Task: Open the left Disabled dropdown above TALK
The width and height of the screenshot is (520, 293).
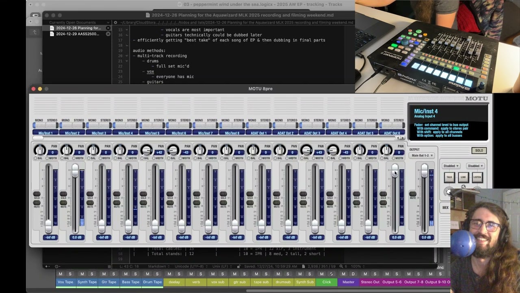Action: [451, 166]
